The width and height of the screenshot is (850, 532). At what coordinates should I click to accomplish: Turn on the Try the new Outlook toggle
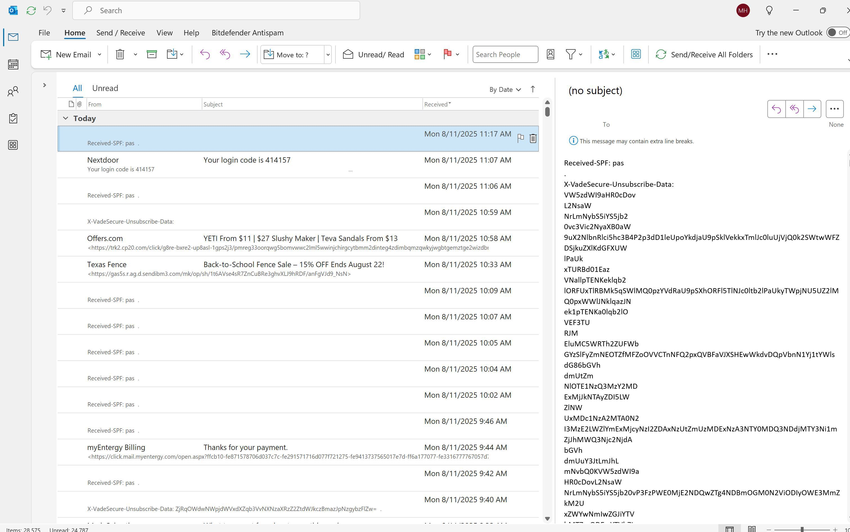(x=836, y=32)
